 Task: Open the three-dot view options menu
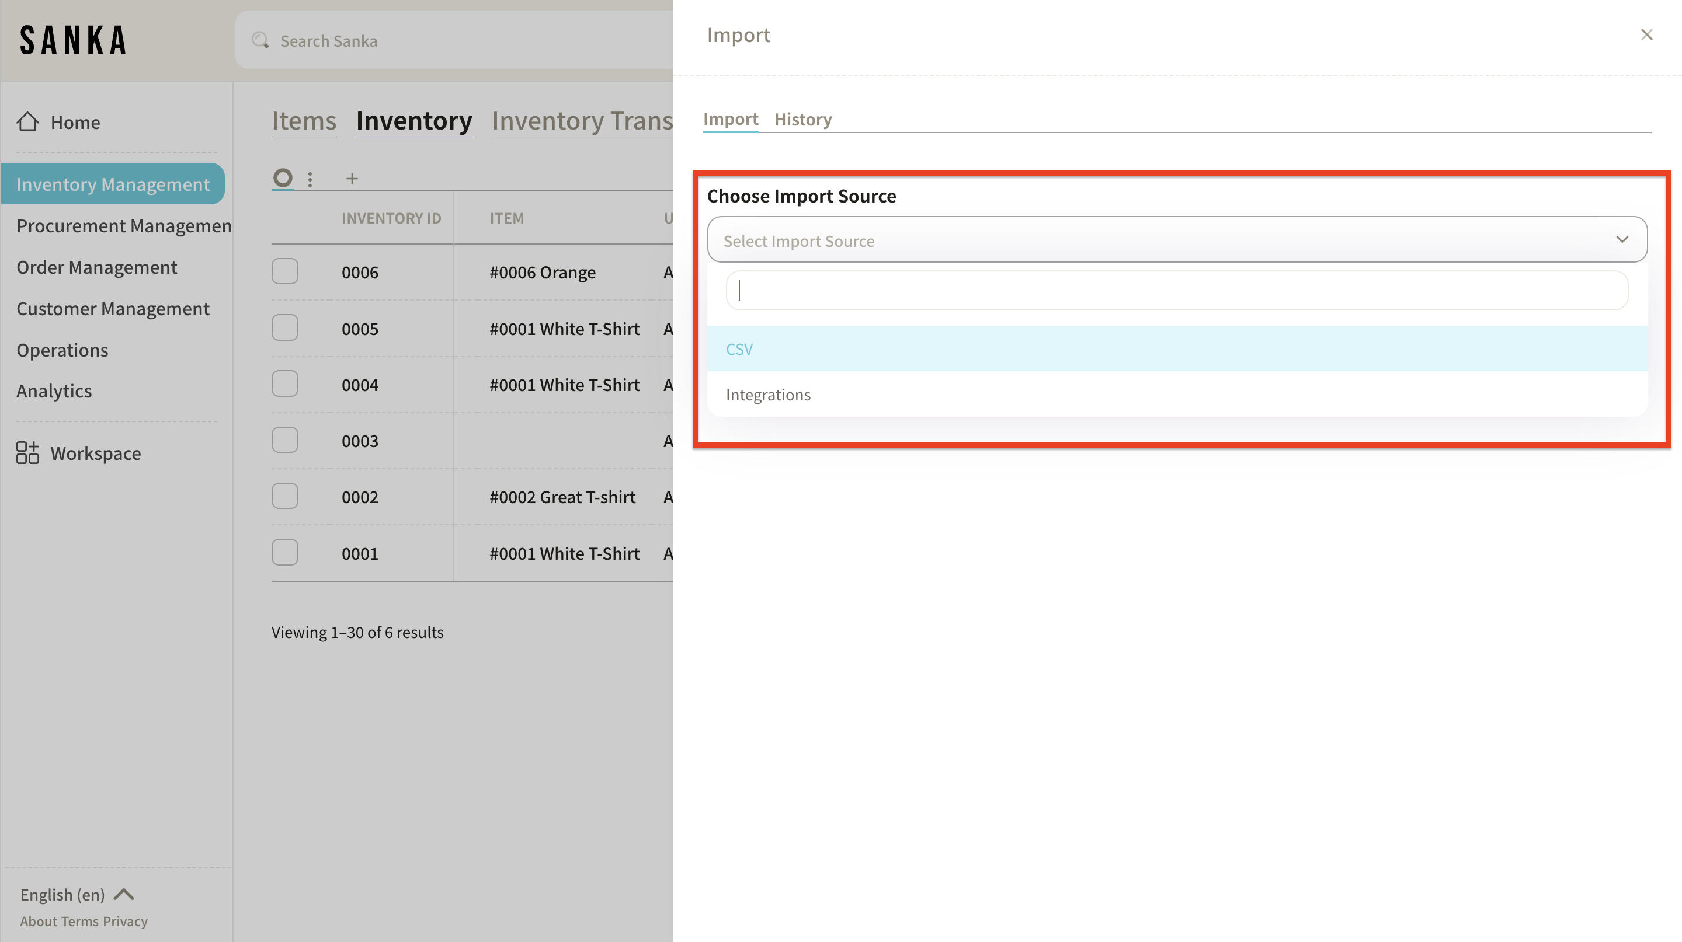pyautogui.click(x=310, y=179)
